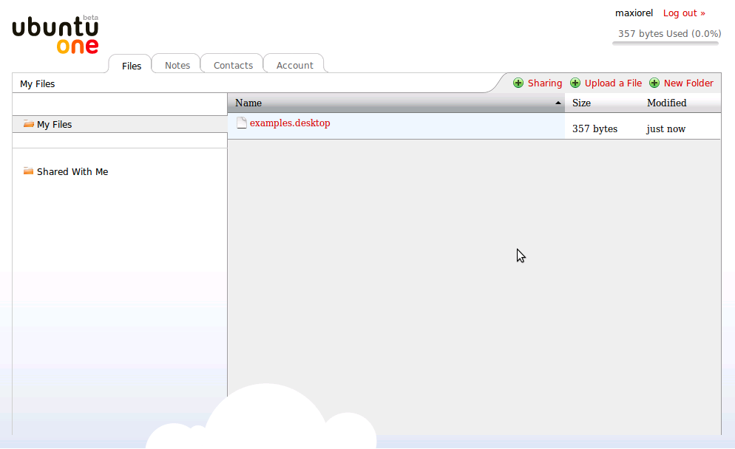Screen dimensions: 735x449
Task: Click the examples.desktop file icon
Action: (241, 123)
